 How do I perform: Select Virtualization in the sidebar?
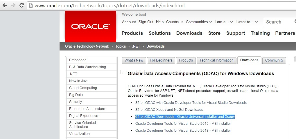click(92, 134)
